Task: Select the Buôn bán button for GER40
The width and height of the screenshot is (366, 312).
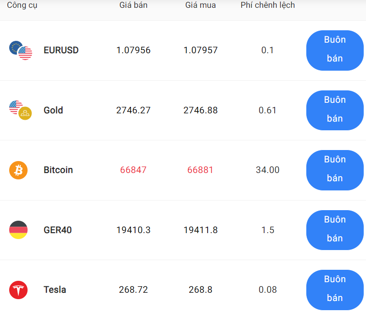Action: point(335,230)
